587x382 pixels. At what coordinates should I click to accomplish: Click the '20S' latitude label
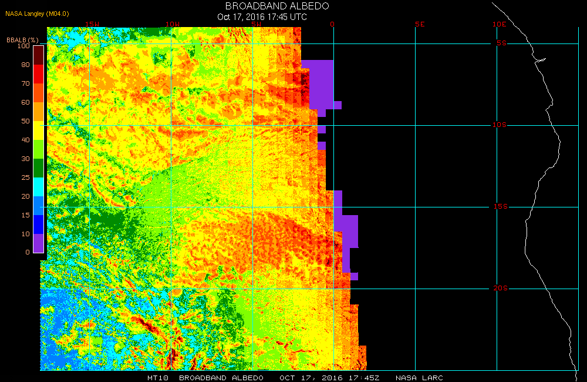click(501, 289)
